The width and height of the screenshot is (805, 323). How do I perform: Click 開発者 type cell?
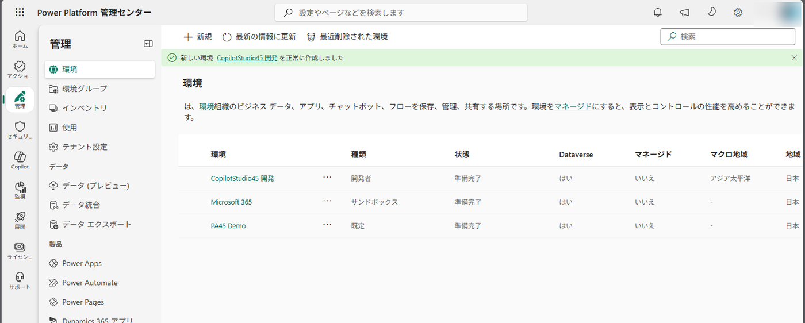(x=361, y=179)
